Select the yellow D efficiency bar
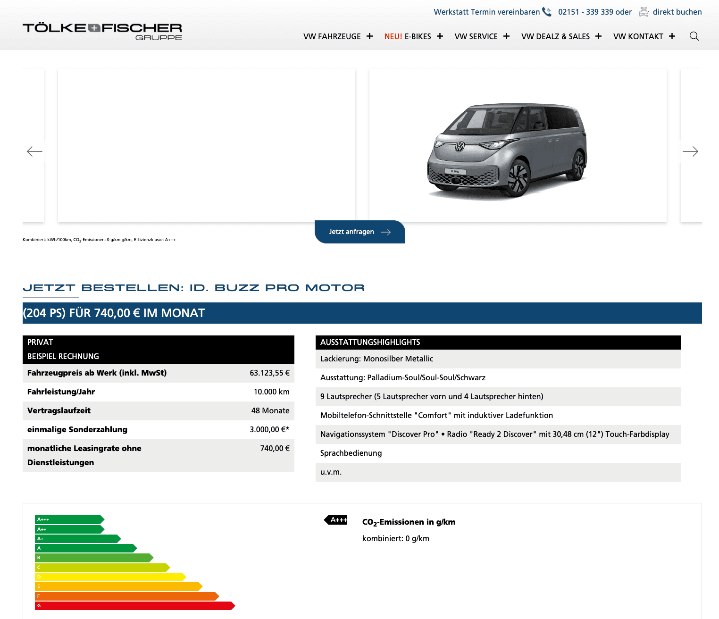 click(x=110, y=577)
